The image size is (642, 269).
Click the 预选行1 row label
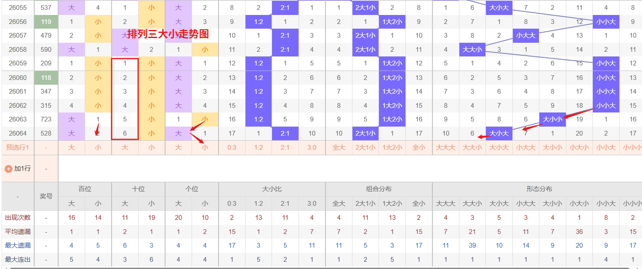pyautogui.click(x=18, y=148)
